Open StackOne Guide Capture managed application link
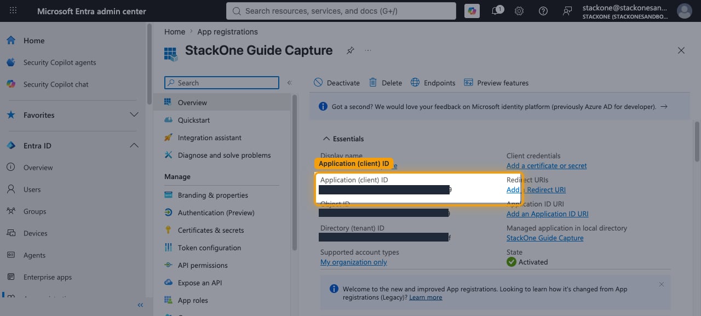The image size is (701, 316). click(545, 238)
